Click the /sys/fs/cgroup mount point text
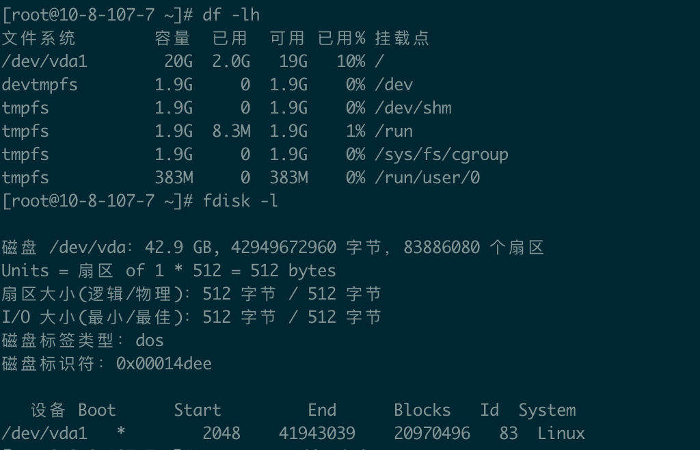Viewport: 700px width, 450px height. (442, 155)
